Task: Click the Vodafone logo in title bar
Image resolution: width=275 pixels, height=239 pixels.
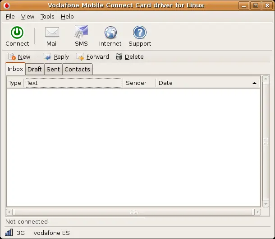Action: point(7,5)
